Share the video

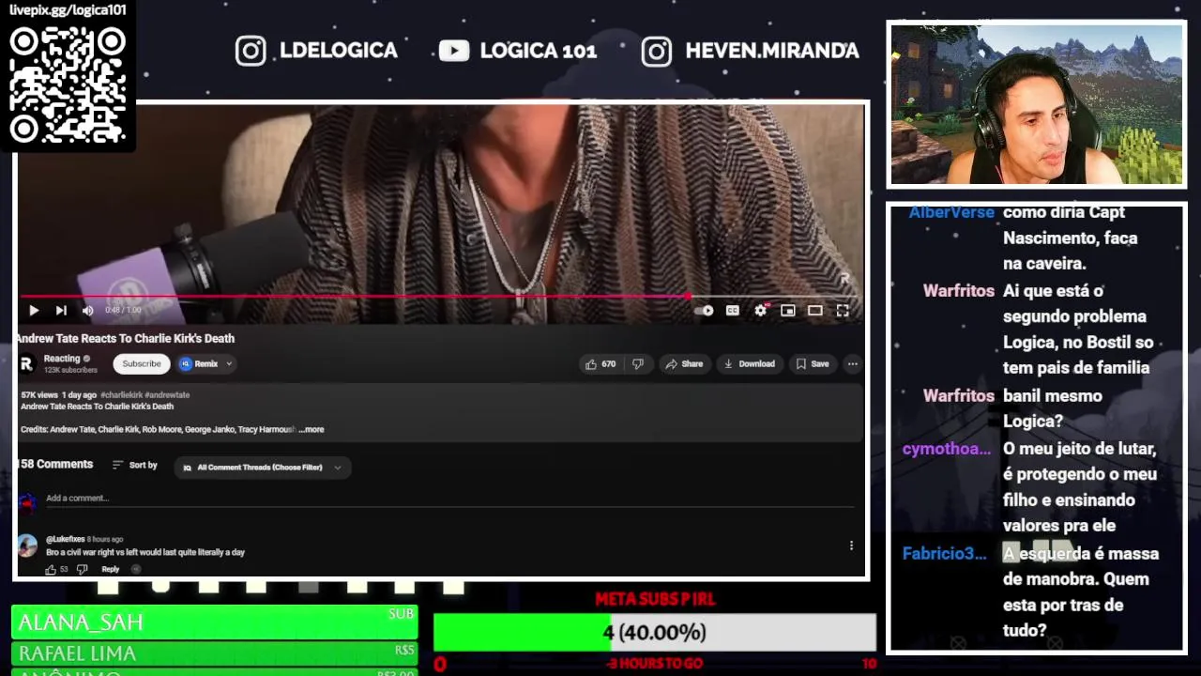(683, 364)
